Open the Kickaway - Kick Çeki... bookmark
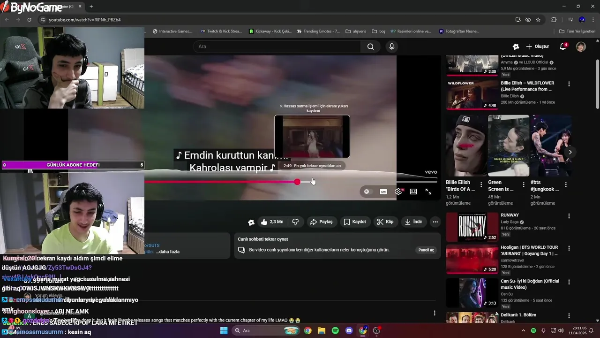Image resolution: width=600 pixels, height=338 pixels. pos(270,31)
